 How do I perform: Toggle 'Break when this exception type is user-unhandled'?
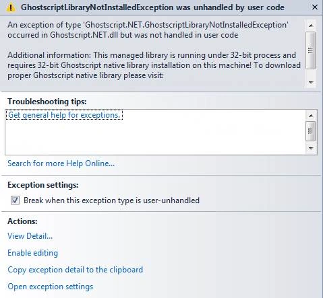tap(15, 200)
